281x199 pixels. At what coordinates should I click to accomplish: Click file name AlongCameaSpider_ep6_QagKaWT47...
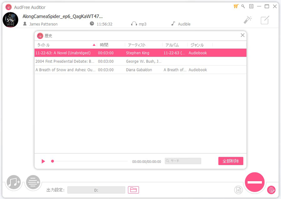click(x=63, y=16)
